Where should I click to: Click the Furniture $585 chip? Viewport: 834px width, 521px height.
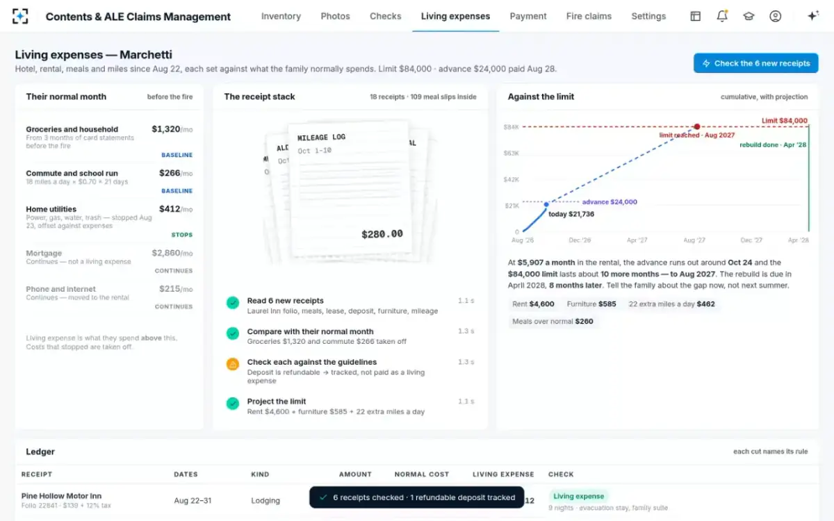click(x=591, y=304)
